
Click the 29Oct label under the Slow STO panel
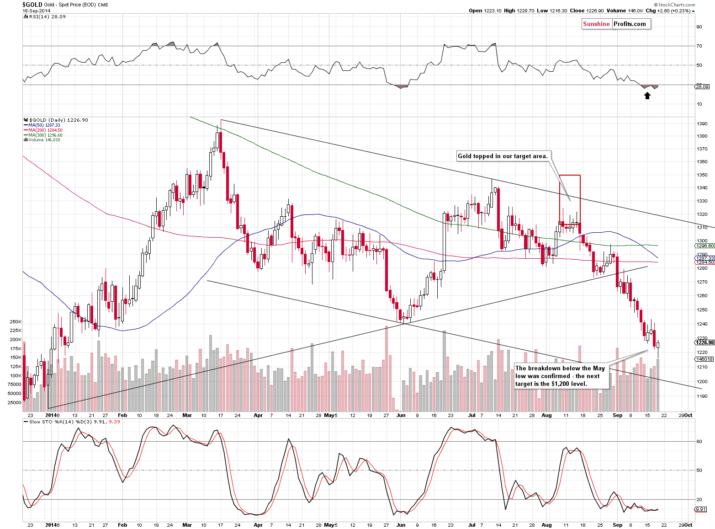[685, 525]
